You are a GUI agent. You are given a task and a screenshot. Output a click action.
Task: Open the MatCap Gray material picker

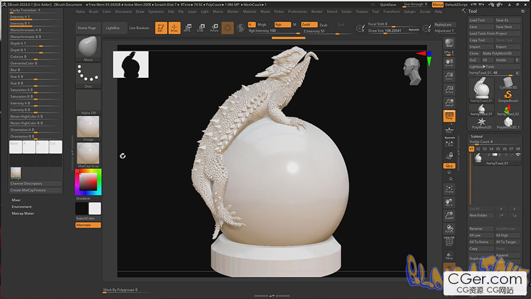[x=88, y=155]
